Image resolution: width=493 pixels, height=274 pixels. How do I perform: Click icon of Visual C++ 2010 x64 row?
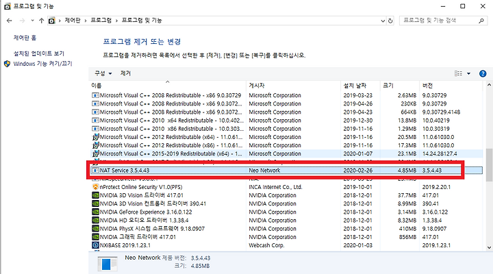95,120
